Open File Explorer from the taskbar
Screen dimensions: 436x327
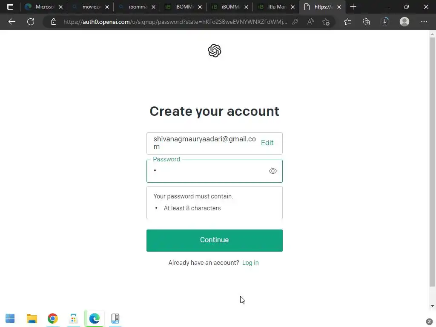32,318
